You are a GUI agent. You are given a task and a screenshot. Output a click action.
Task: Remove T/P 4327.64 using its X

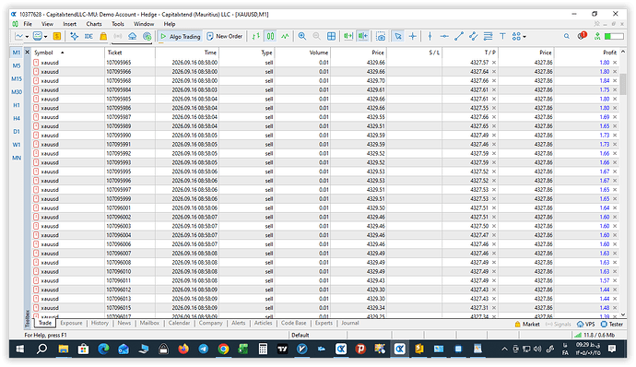[494, 71]
